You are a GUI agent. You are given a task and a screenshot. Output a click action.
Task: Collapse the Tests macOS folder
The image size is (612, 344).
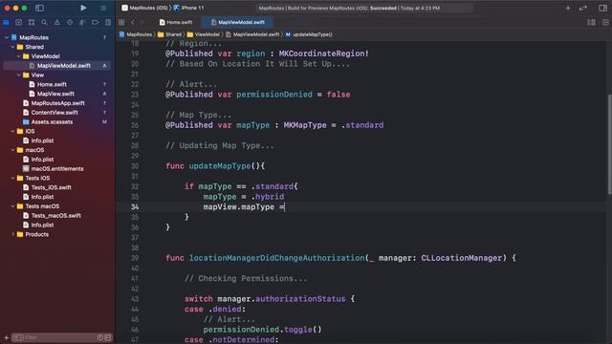12,206
